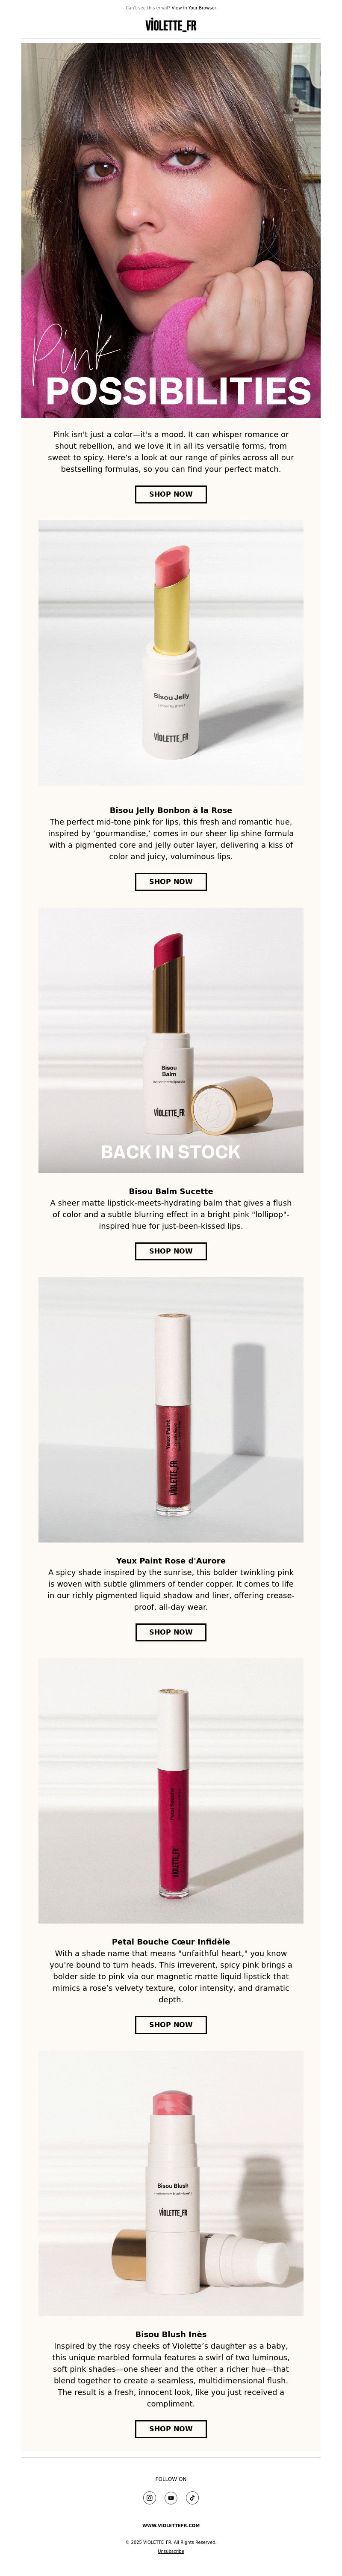The height and width of the screenshot is (2576, 342).
Task: Click the VIOLETTE_FR logo at the top
Action: (171, 25)
